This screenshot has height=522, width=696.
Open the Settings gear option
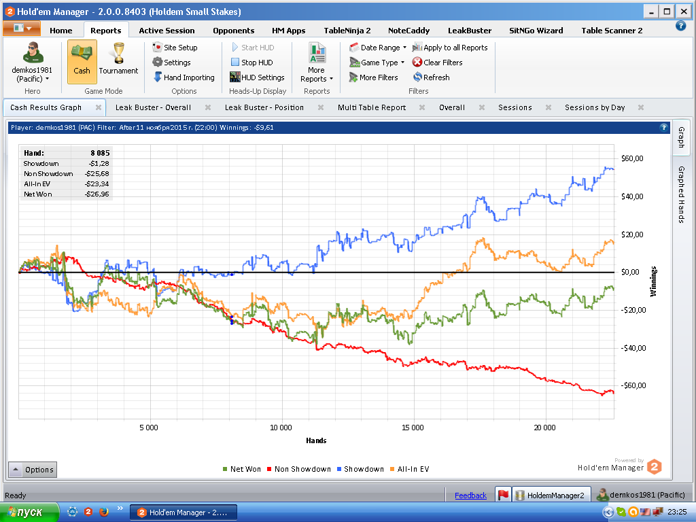click(172, 63)
